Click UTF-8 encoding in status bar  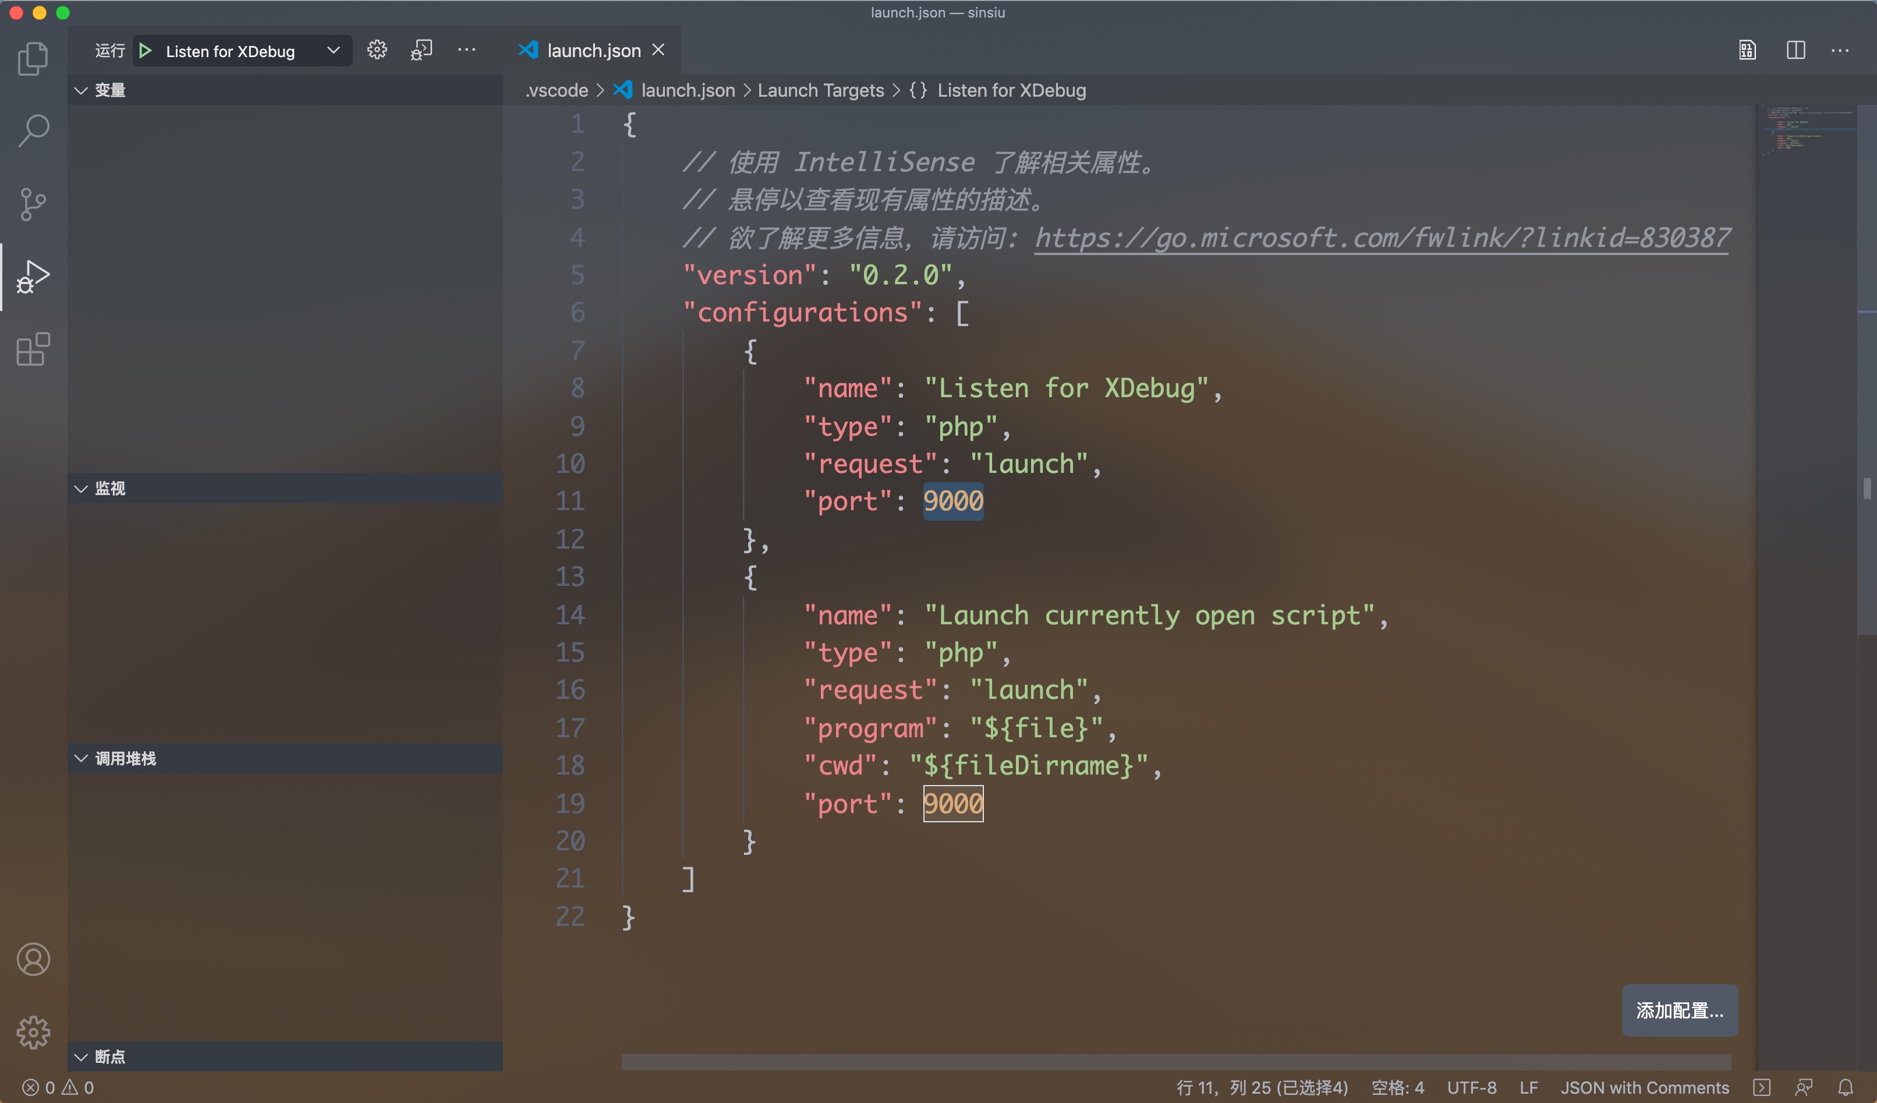1472,1087
